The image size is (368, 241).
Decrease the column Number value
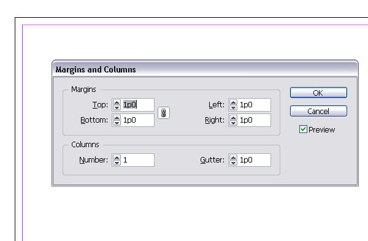pyautogui.click(x=117, y=163)
